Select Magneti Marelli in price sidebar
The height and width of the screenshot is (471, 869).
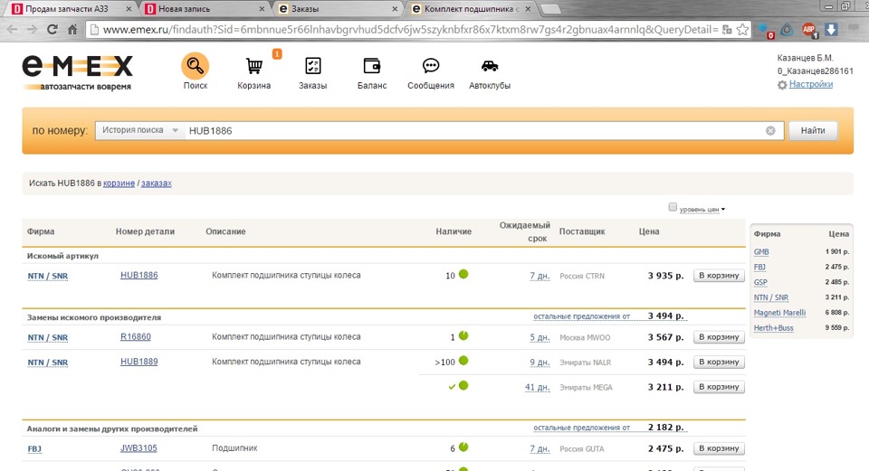pos(779,313)
